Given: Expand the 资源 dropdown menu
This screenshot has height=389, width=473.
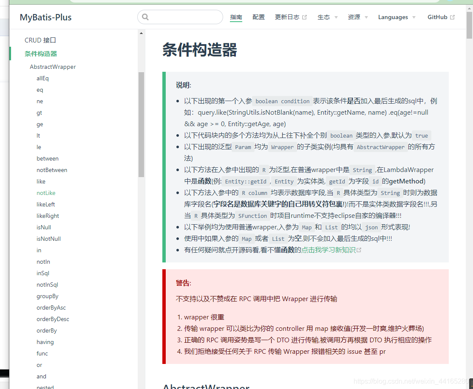Looking at the screenshot, I should click(357, 17).
